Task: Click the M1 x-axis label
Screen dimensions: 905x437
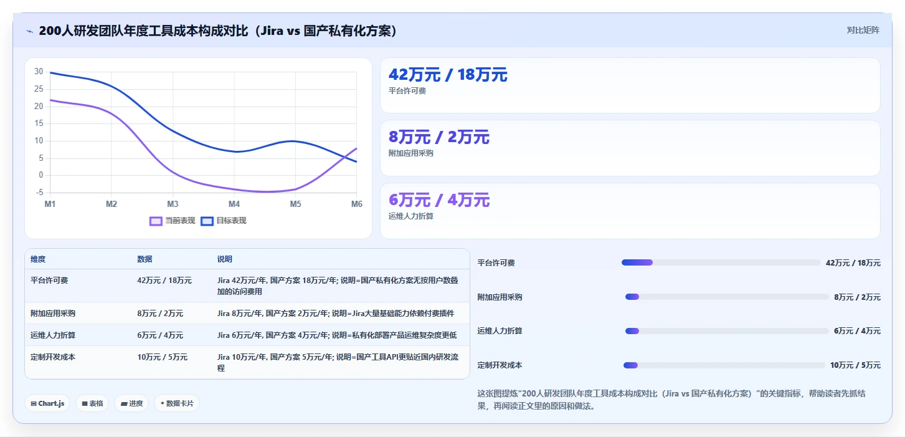Action: pos(50,204)
